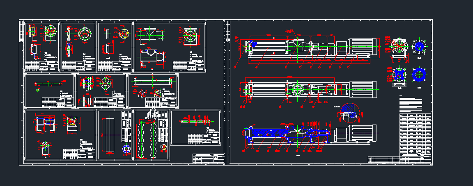Click the technical notes text block above the parts list

[x=410, y=104]
